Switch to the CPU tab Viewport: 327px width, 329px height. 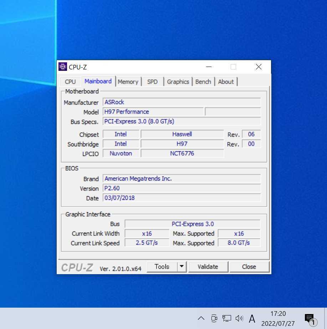pos(70,82)
